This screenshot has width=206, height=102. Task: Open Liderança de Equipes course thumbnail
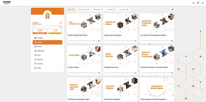point(121,23)
